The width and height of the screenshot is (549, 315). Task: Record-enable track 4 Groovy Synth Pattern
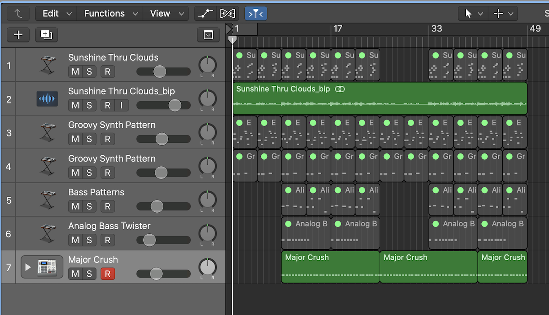click(108, 173)
